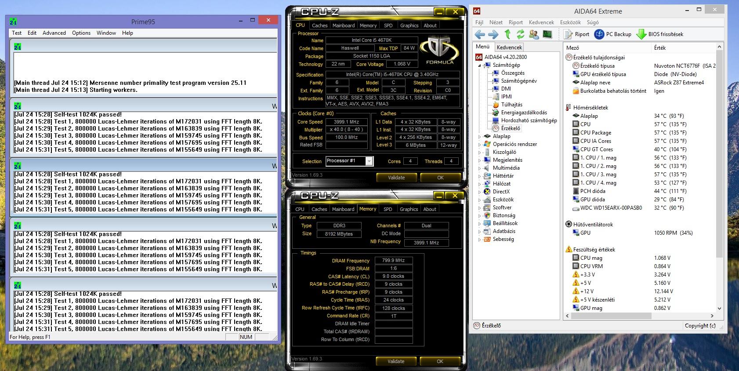This screenshot has width=739, height=371.
Task: Click BIOS frissítések in AIDA64 toolbar
Action: [x=660, y=34]
